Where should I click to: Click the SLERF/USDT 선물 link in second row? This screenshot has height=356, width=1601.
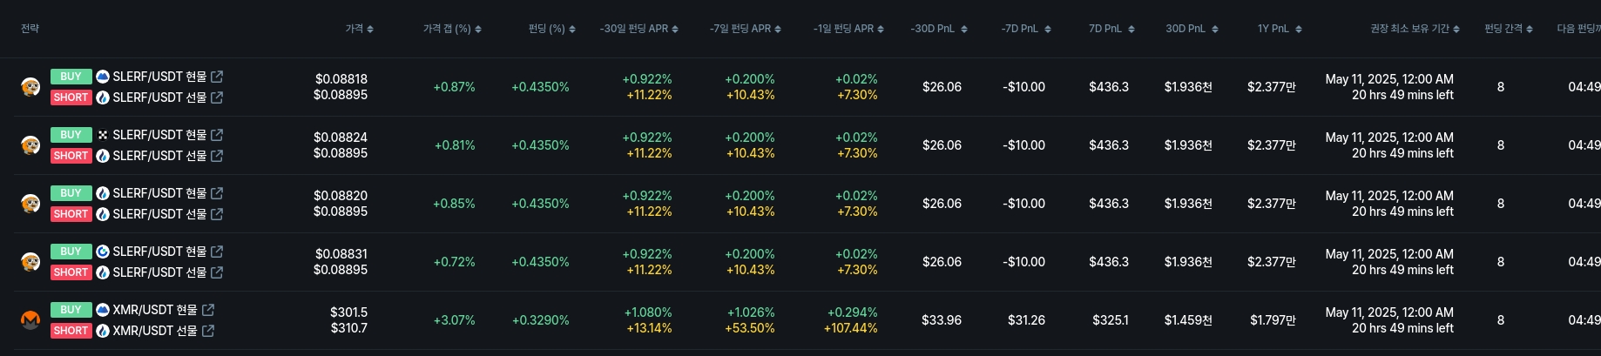point(159,156)
